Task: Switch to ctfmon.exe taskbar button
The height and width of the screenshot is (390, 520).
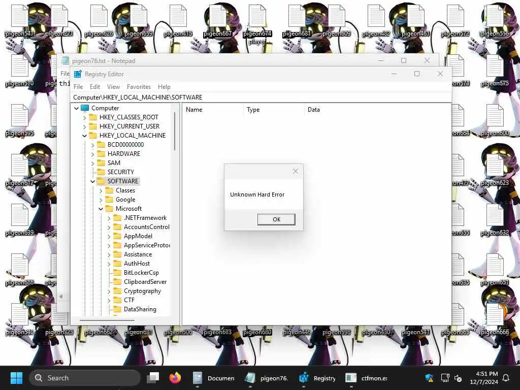Action: [366, 378]
